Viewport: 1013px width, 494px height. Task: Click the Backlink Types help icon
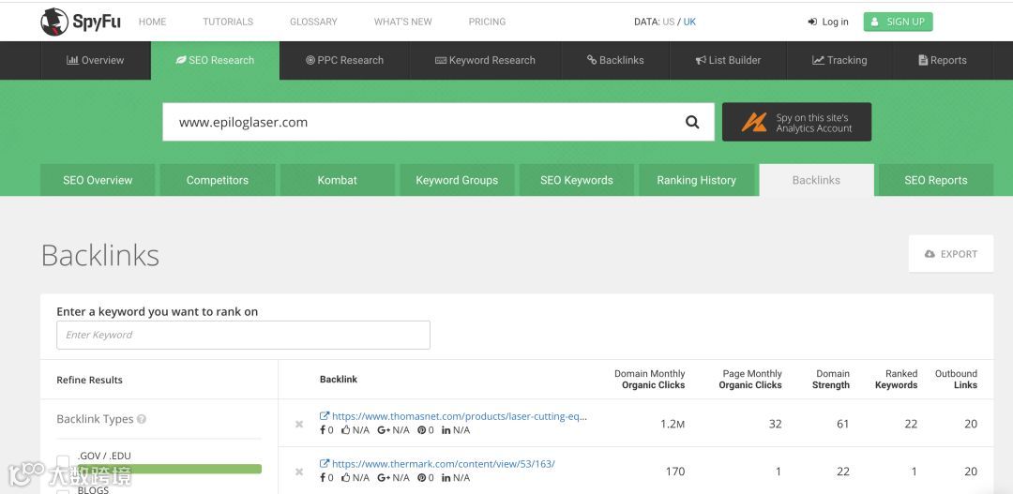[x=142, y=418]
